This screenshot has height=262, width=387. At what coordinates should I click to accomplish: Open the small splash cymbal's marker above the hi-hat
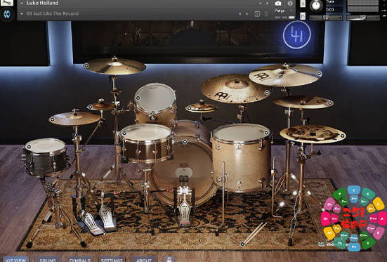pos(90,107)
